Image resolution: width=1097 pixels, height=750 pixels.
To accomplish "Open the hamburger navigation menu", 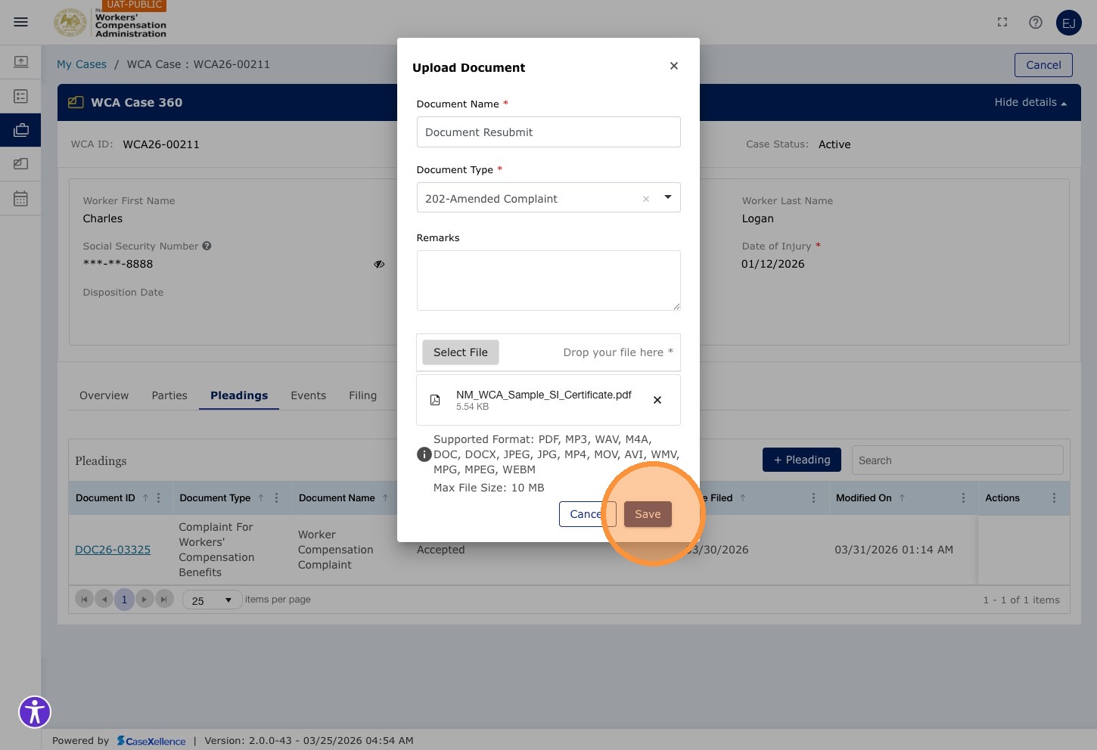I will [20, 22].
